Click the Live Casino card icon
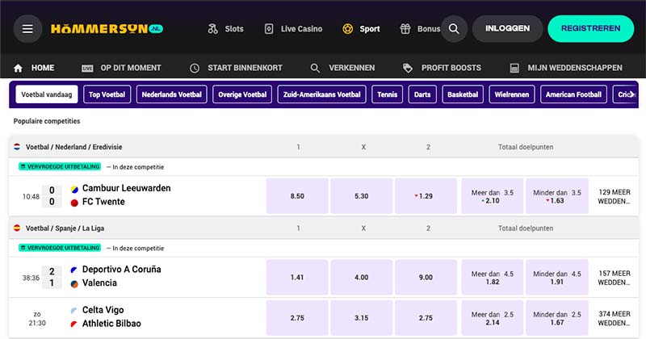 (x=269, y=29)
